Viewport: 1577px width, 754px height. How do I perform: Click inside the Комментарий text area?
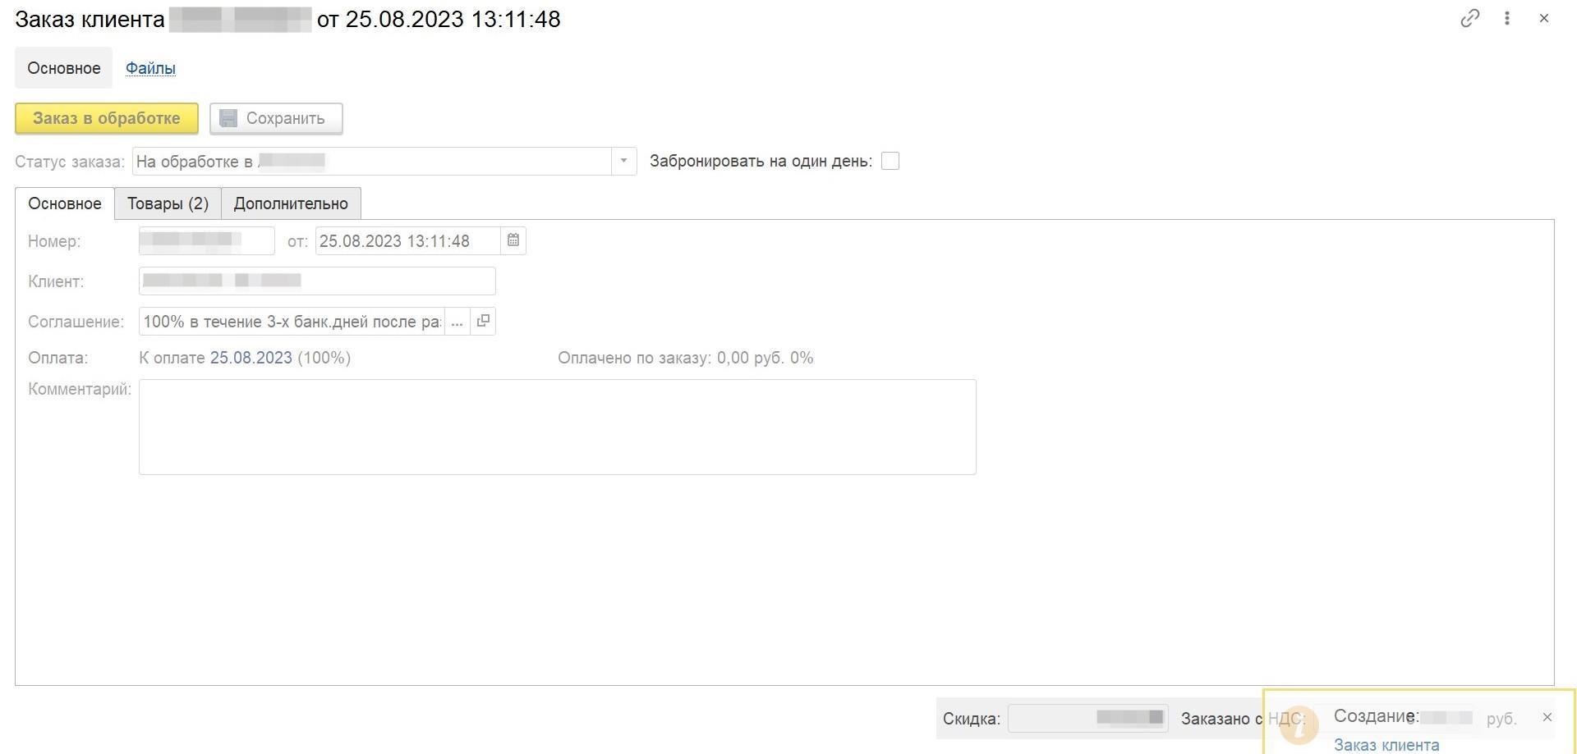(557, 427)
